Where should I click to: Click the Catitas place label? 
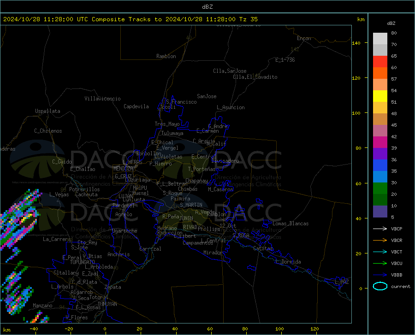point(263,248)
